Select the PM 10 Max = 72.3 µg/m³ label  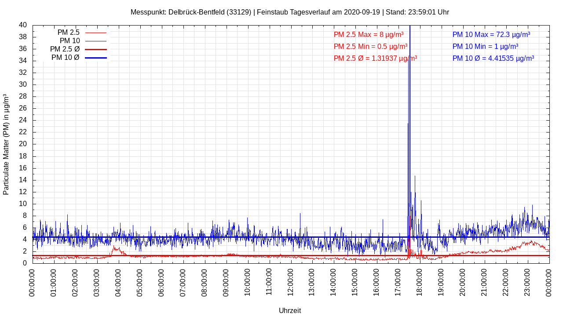(x=491, y=34)
